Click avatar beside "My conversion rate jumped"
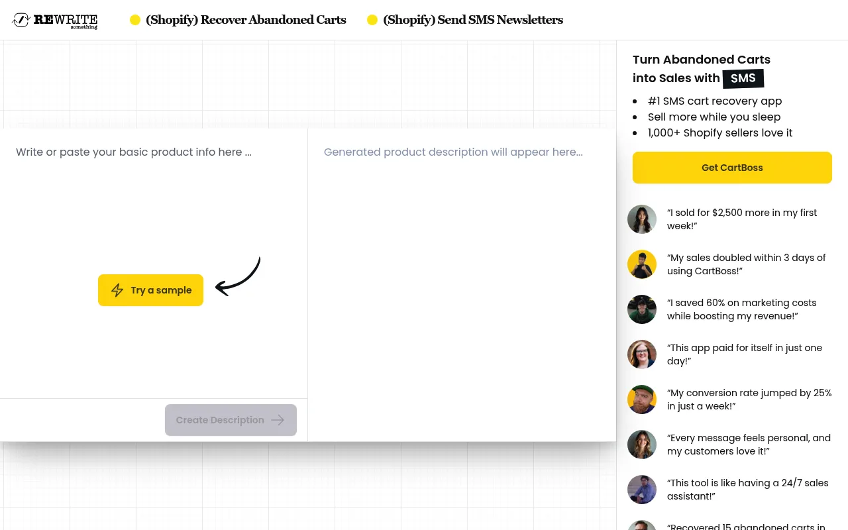Image resolution: width=848 pixels, height=530 pixels. 642,399
